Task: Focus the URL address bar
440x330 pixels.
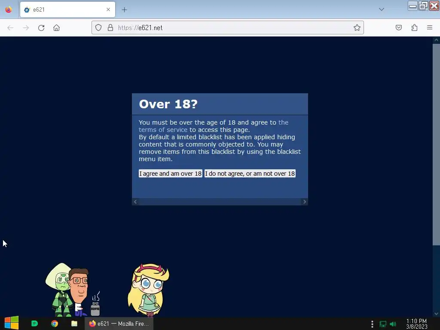Action: pos(228,27)
